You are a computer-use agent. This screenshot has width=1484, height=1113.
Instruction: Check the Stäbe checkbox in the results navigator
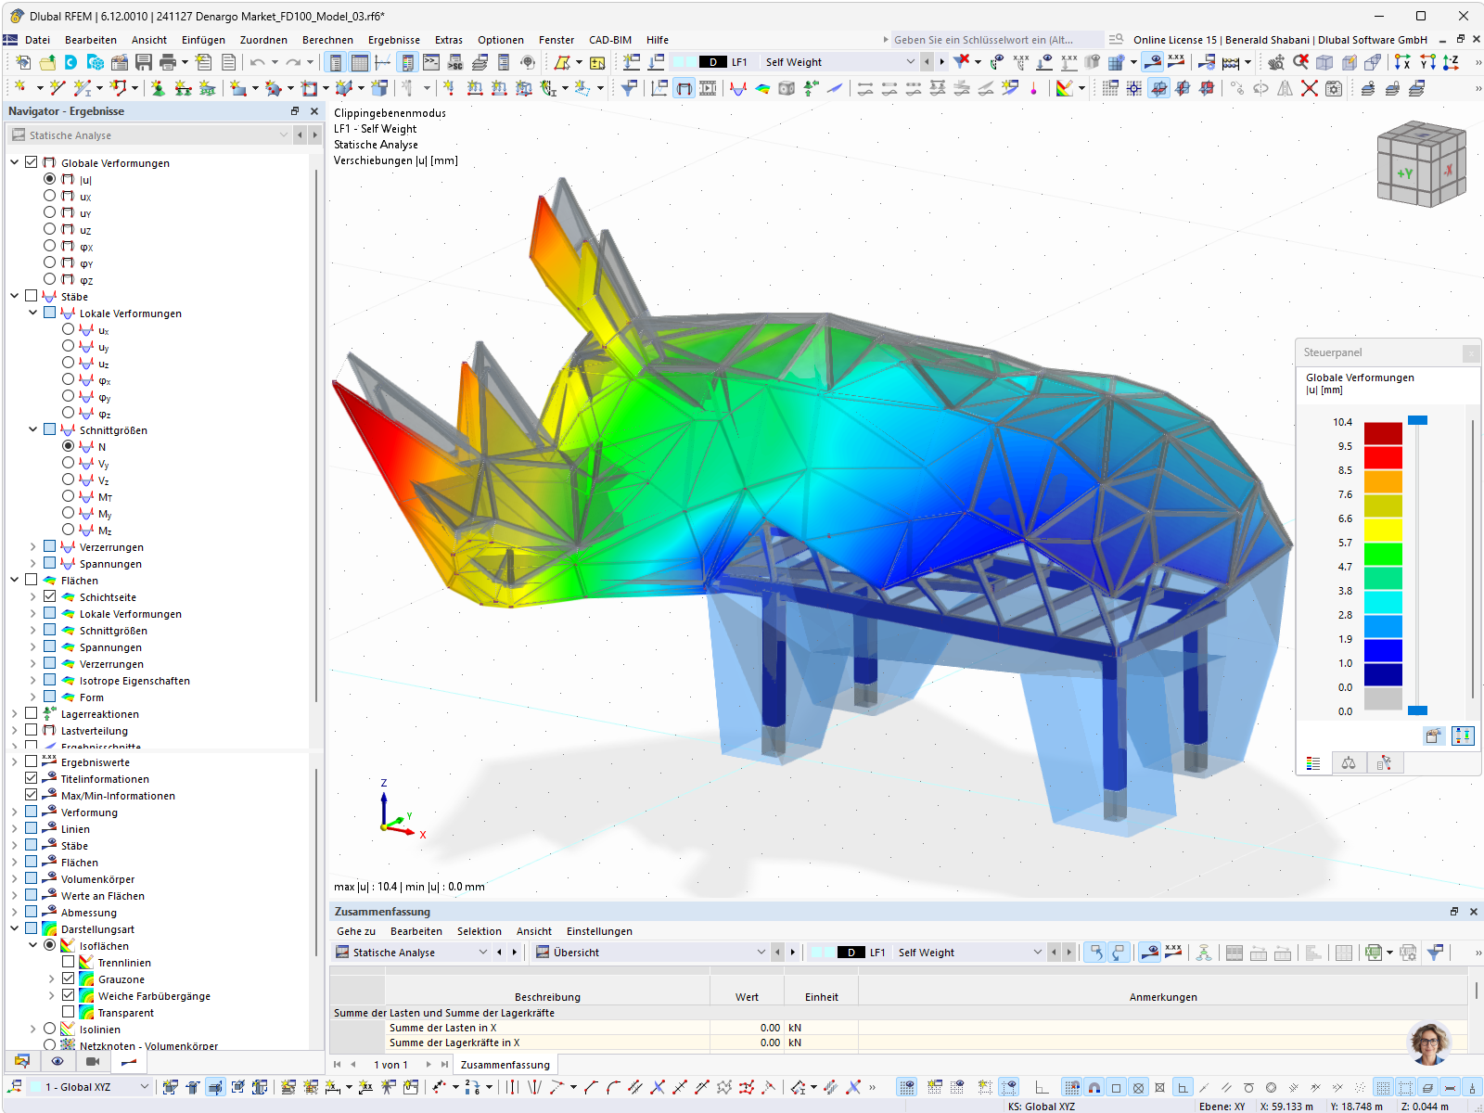(32, 296)
